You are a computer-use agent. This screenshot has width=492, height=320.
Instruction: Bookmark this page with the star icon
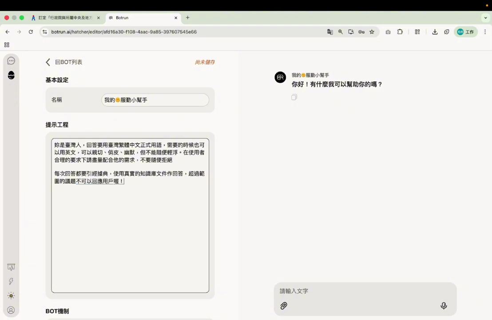click(x=372, y=32)
